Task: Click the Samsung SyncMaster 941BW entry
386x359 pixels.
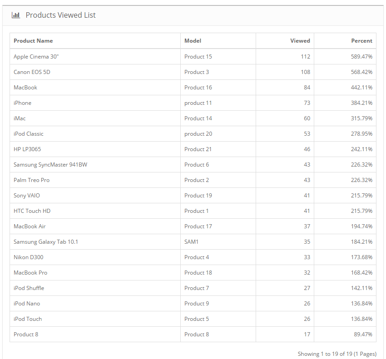Action: click(50, 165)
